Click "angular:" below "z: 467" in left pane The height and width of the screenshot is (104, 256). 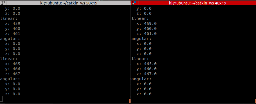(10, 79)
